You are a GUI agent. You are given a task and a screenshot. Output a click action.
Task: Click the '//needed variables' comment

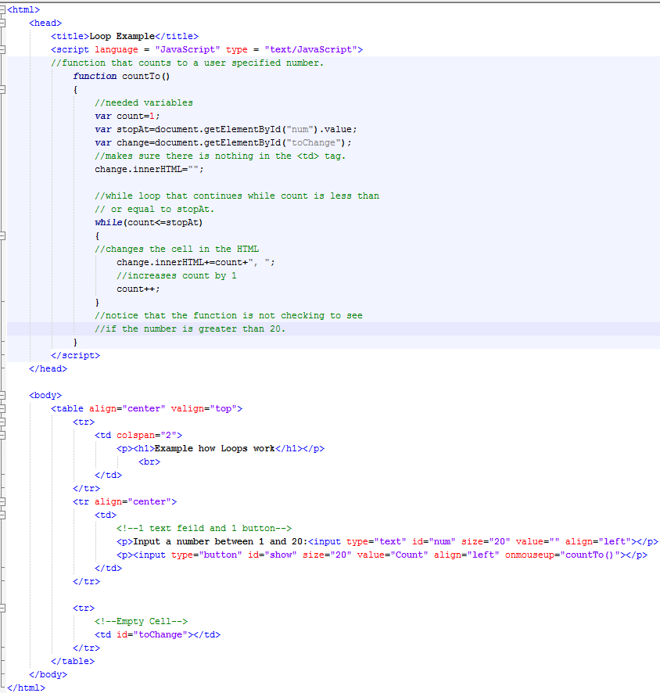(x=144, y=102)
